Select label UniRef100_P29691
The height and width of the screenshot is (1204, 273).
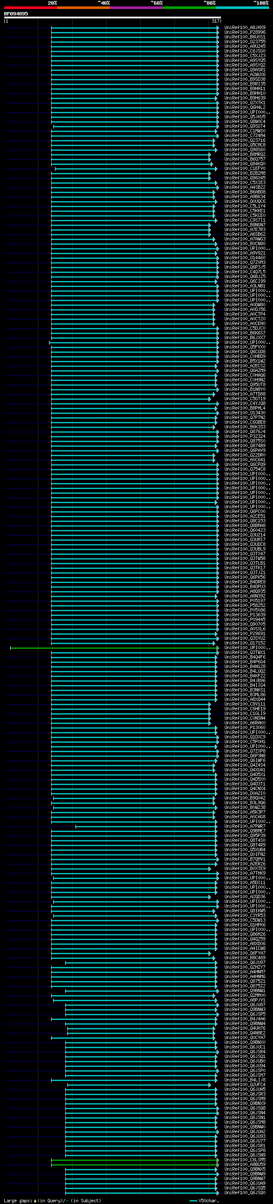point(245,634)
